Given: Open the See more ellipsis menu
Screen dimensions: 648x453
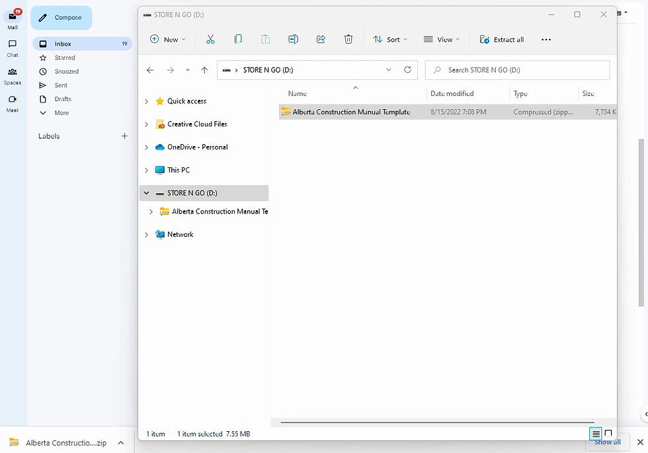Looking at the screenshot, I should point(546,39).
